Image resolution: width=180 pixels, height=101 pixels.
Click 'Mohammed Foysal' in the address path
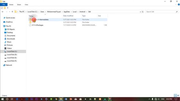pyautogui.click(x=54, y=12)
